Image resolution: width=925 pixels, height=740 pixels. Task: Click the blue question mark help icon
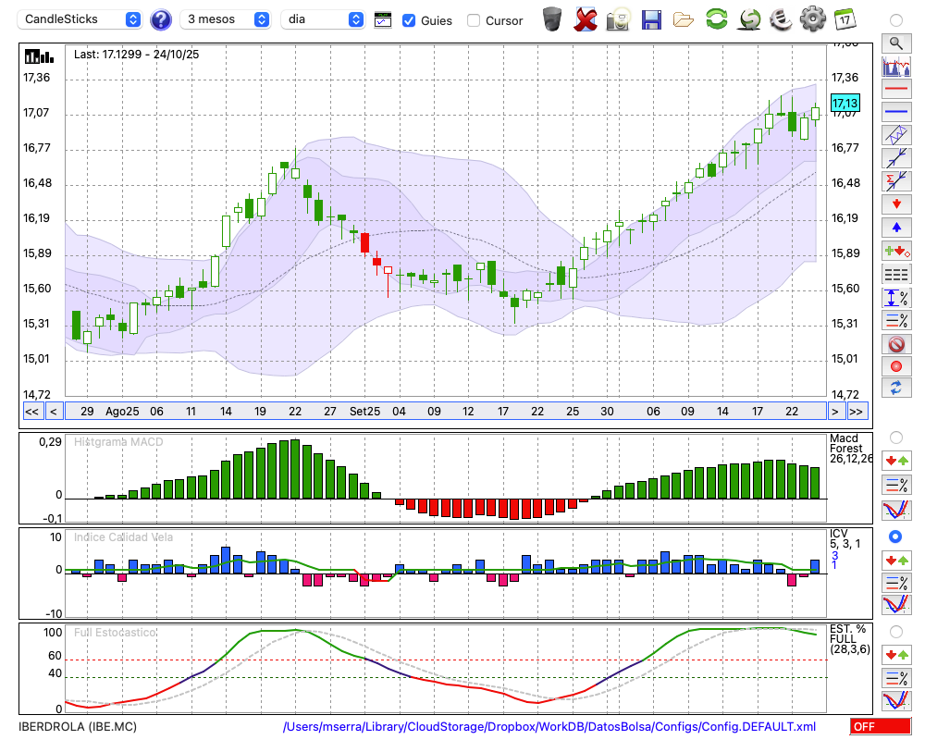161,19
